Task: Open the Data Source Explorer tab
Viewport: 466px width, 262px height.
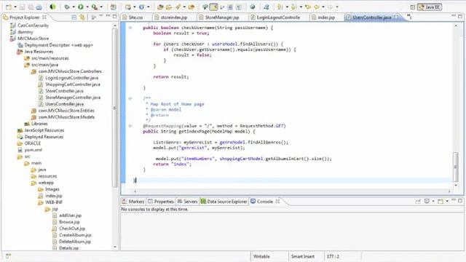Action: (224, 202)
